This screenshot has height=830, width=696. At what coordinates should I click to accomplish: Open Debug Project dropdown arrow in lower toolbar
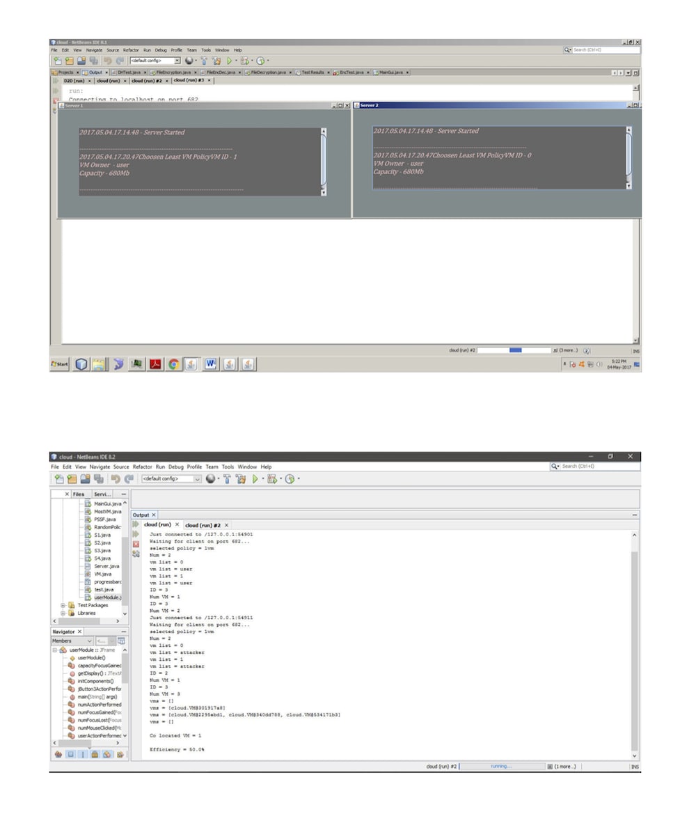click(x=280, y=479)
